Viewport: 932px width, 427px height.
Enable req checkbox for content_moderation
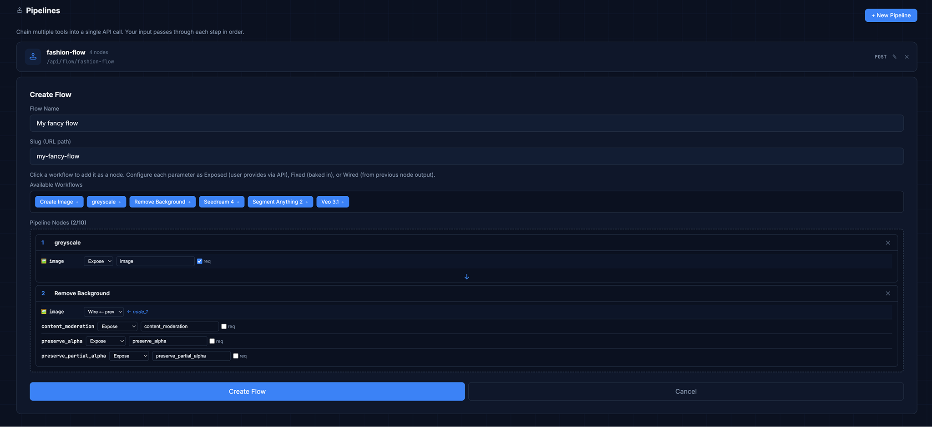point(224,326)
